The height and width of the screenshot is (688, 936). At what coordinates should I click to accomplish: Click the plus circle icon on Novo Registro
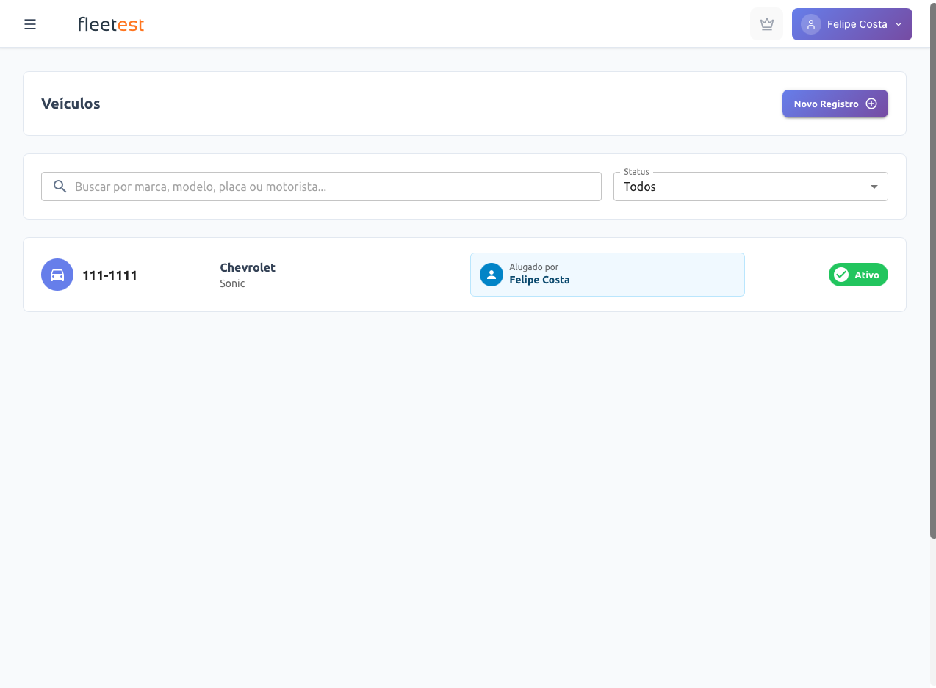(x=871, y=104)
